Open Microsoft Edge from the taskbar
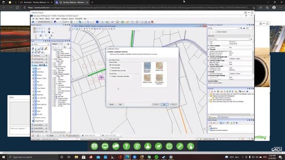The width and height of the screenshot is (285, 160). [x=127, y=157]
